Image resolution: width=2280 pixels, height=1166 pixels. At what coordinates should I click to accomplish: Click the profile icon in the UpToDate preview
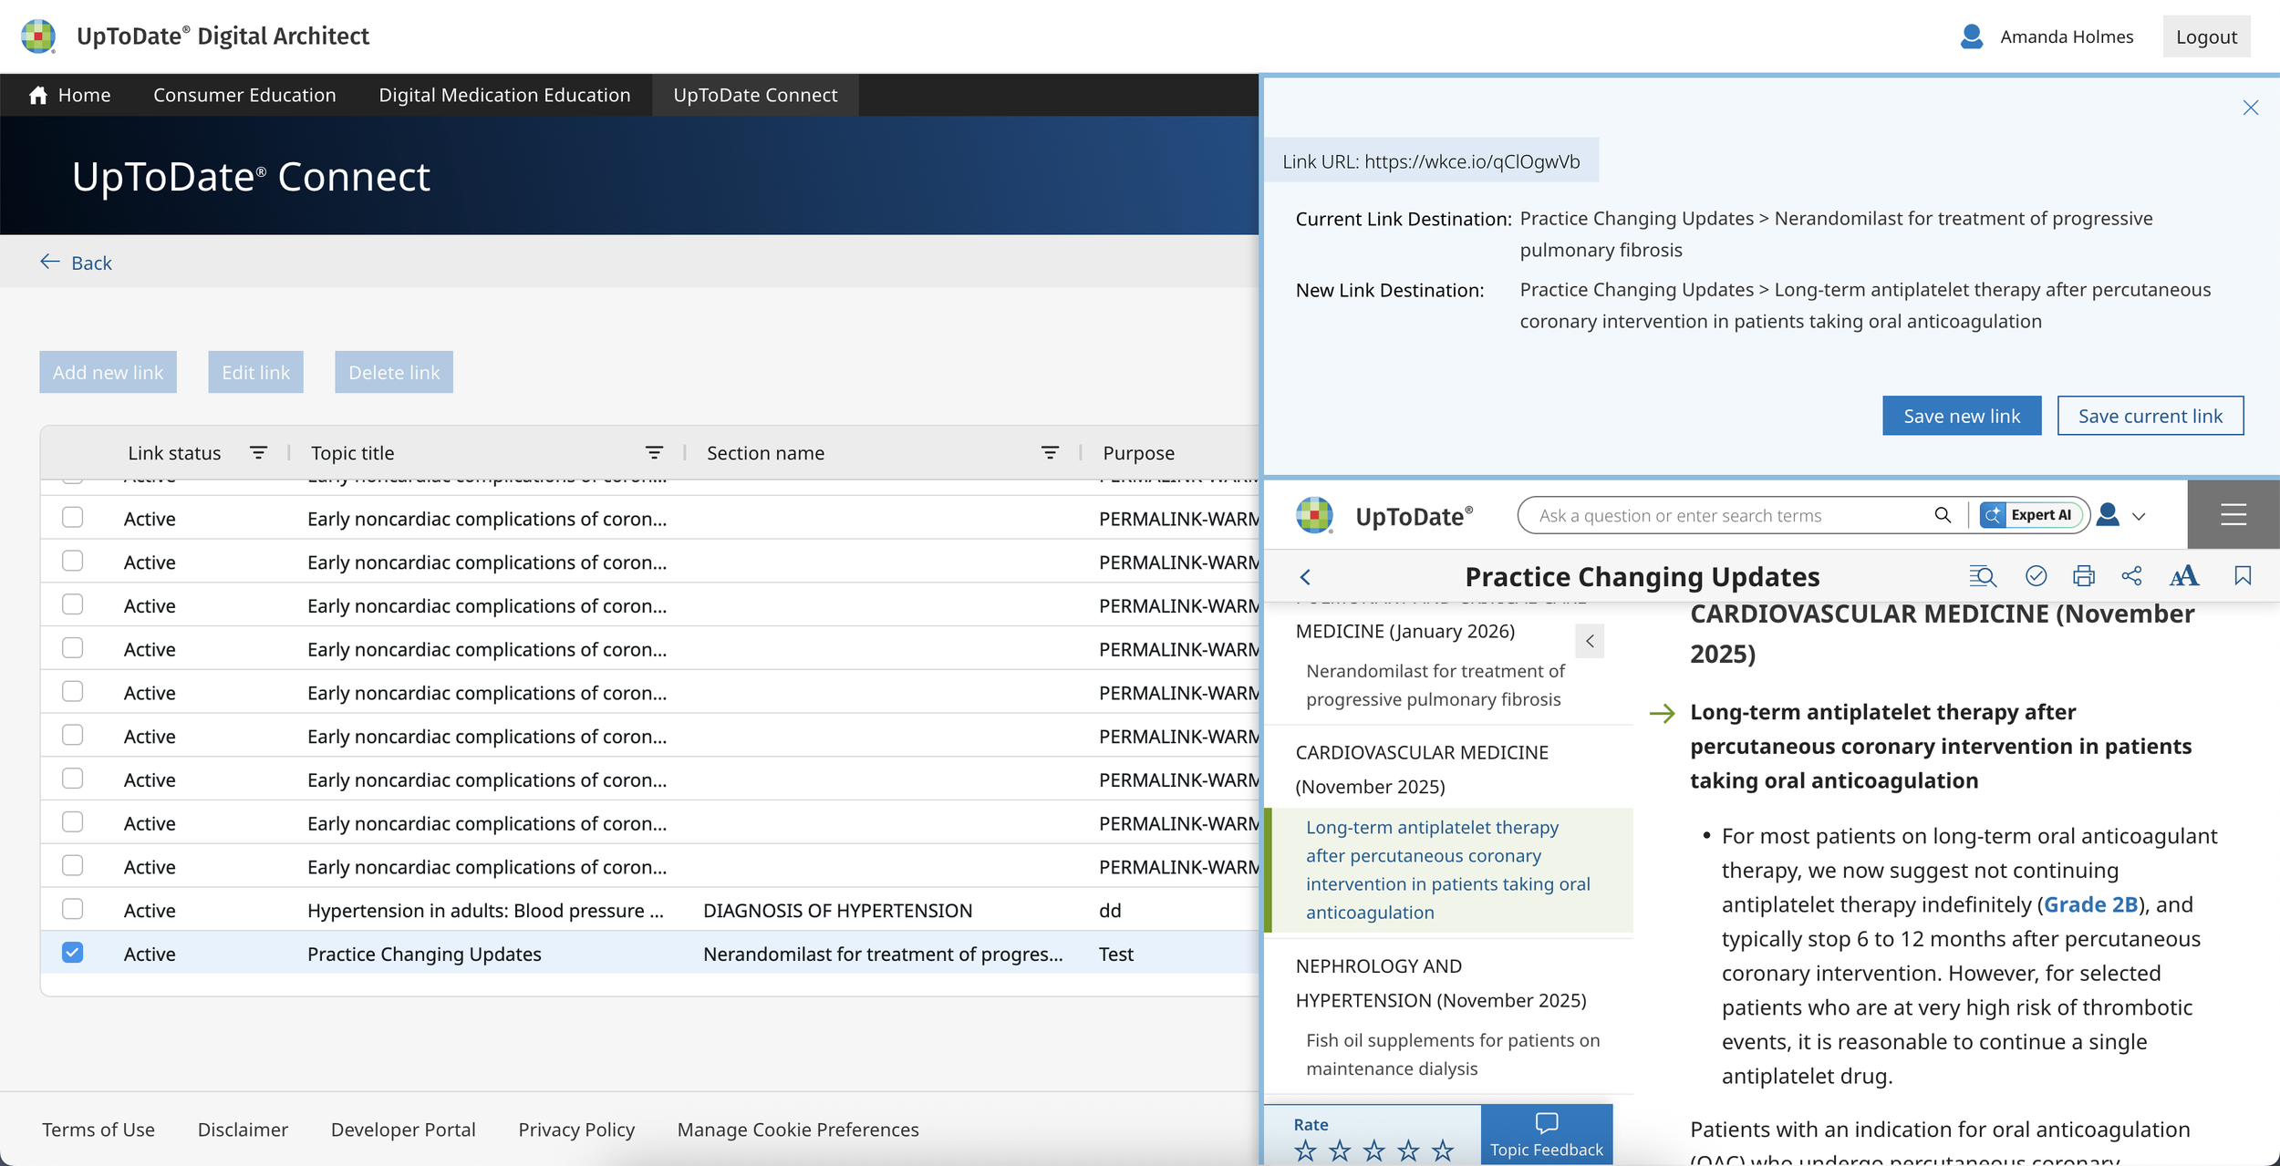pyautogui.click(x=2108, y=515)
